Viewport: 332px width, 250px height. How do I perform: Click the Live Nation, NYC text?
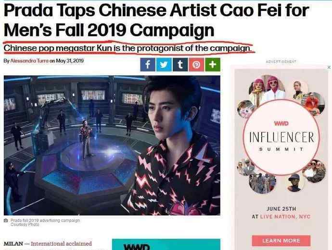[x=285, y=216]
